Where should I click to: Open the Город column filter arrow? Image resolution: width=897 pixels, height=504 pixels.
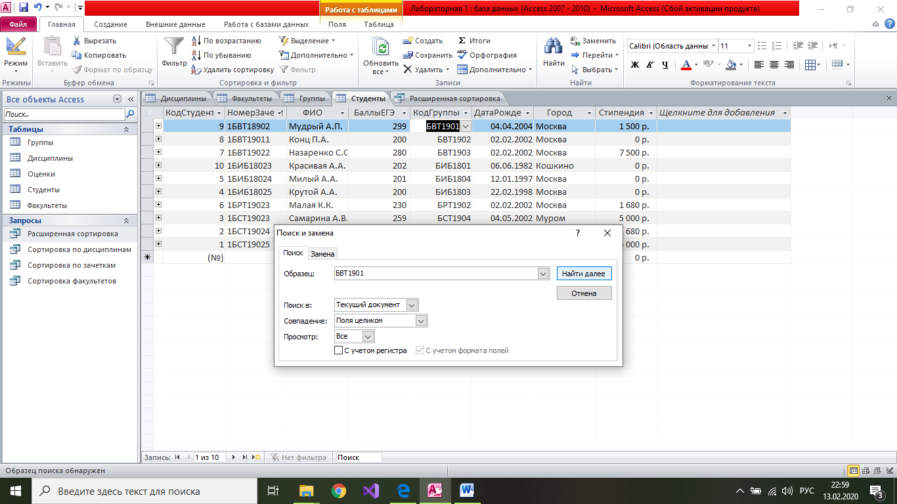588,113
